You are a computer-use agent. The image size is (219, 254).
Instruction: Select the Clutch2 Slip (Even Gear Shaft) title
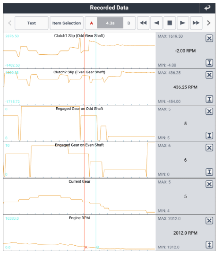point(79,72)
